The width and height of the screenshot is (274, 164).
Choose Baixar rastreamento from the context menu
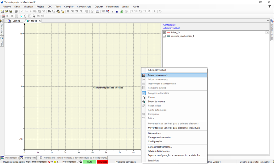click(x=158, y=75)
